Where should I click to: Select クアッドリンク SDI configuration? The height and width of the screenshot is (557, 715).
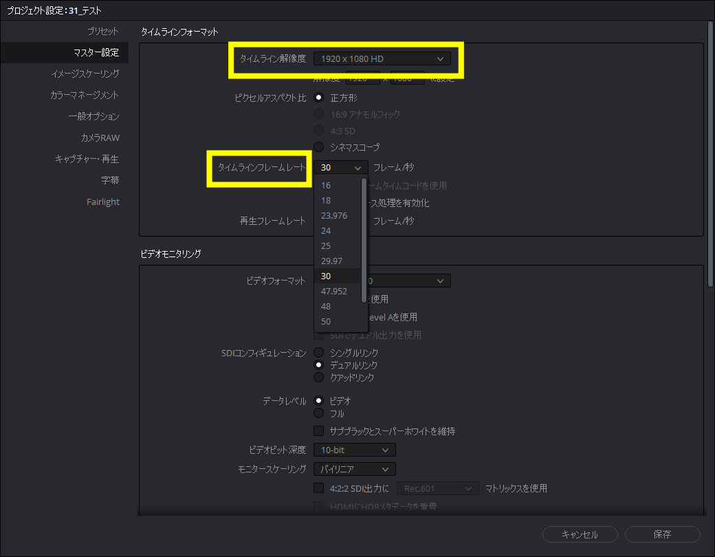[318, 377]
